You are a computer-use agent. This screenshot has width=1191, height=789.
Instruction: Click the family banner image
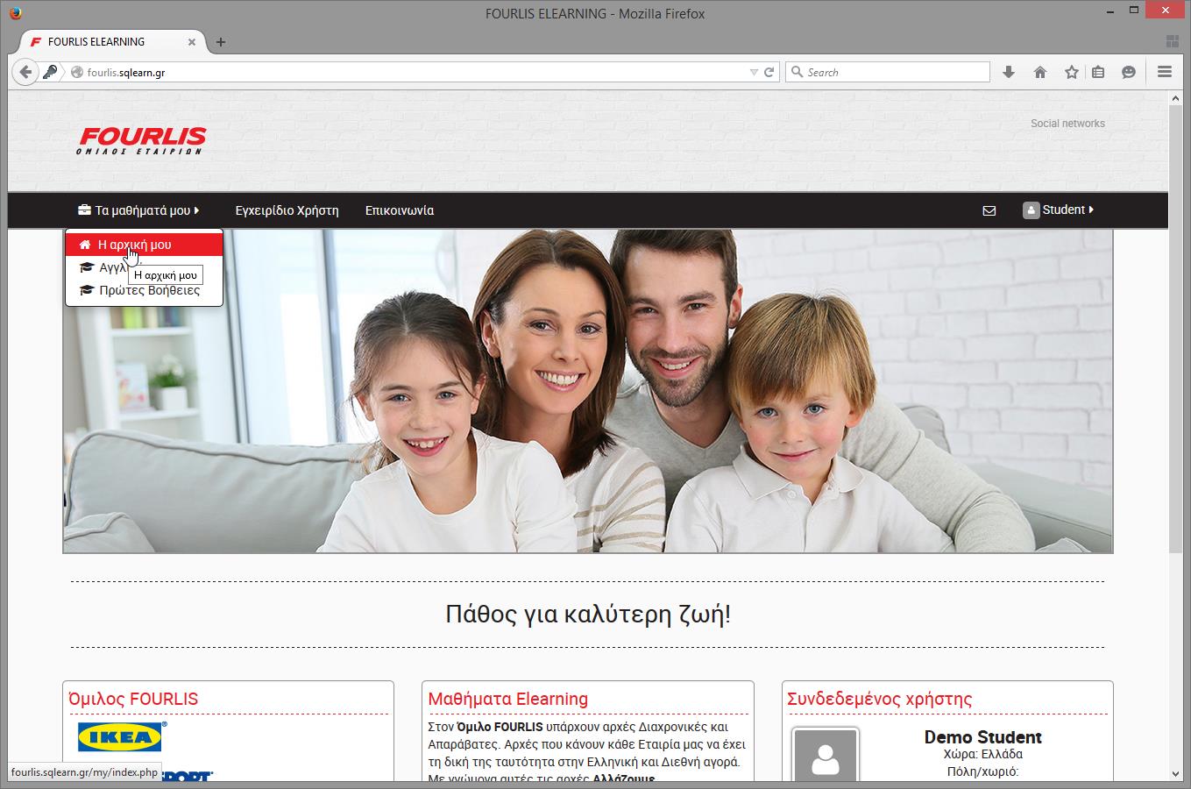(x=587, y=391)
